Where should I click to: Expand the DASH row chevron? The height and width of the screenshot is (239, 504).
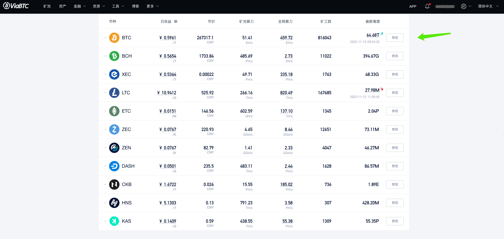(105, 166)
